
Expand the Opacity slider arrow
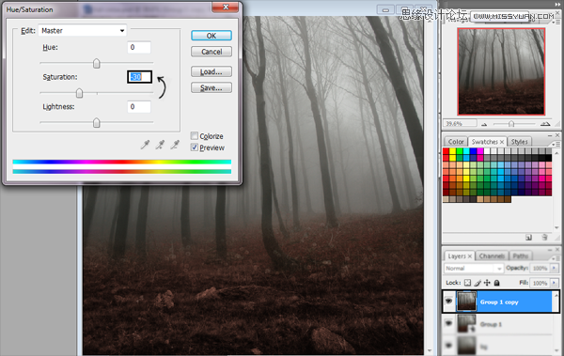(x=555, y=268)
